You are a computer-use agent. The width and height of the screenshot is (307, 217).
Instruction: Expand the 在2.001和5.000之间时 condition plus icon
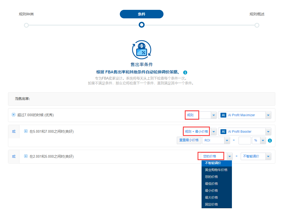[26, 156]
